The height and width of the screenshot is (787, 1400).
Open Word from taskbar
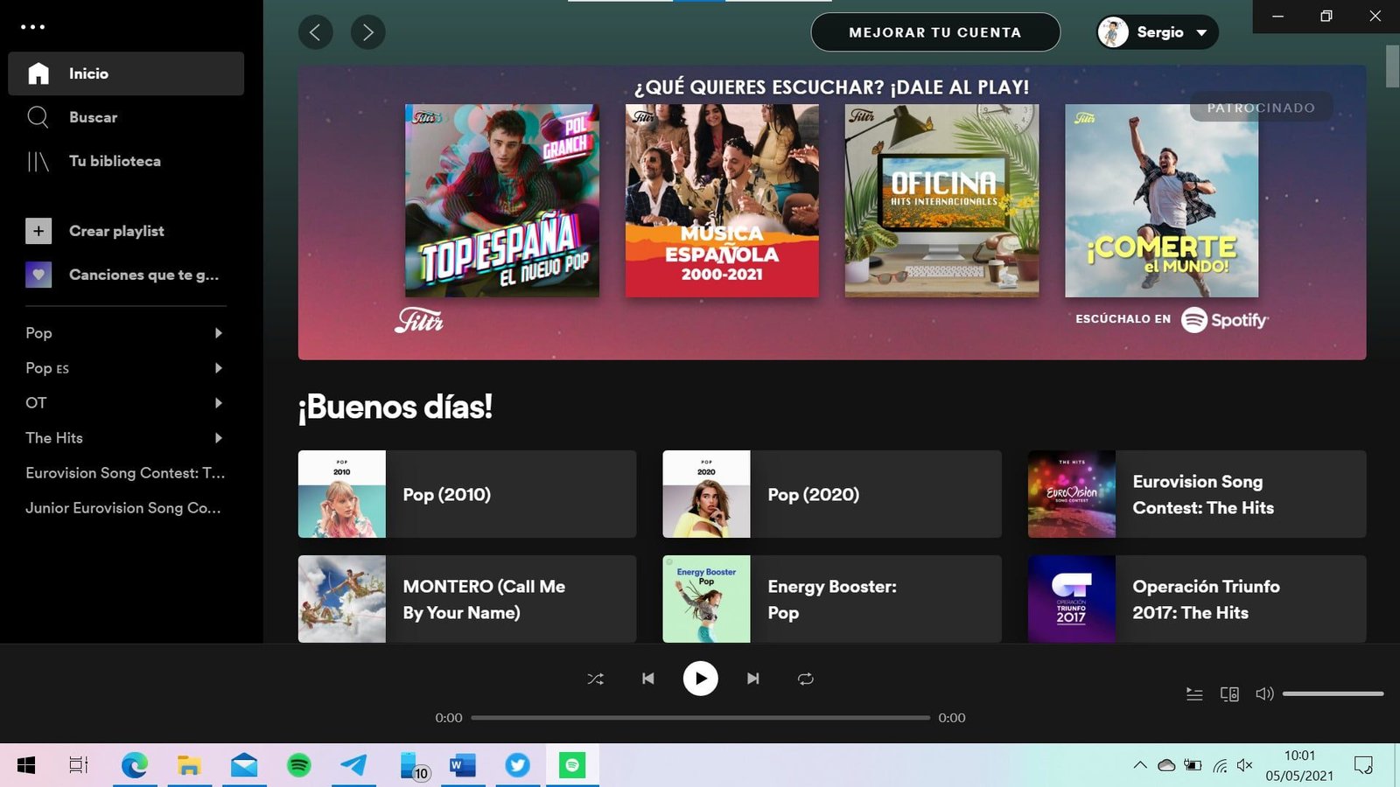point(463,766)
